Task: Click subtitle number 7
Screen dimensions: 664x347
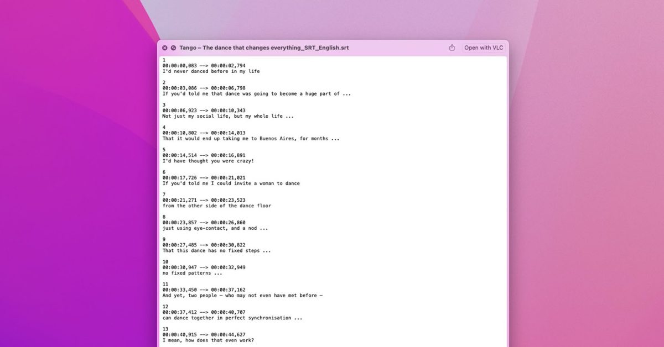Action: tap(163, 194)
